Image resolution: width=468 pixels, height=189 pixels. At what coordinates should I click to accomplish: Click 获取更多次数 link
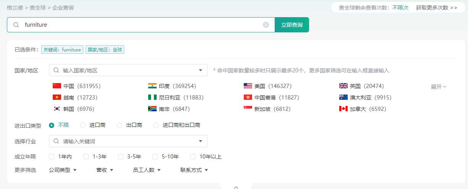(437, 8)
